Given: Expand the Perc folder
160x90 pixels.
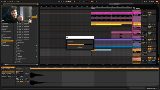Looking at the screenshot, I should pyautogui.click(x=15, y=47).
